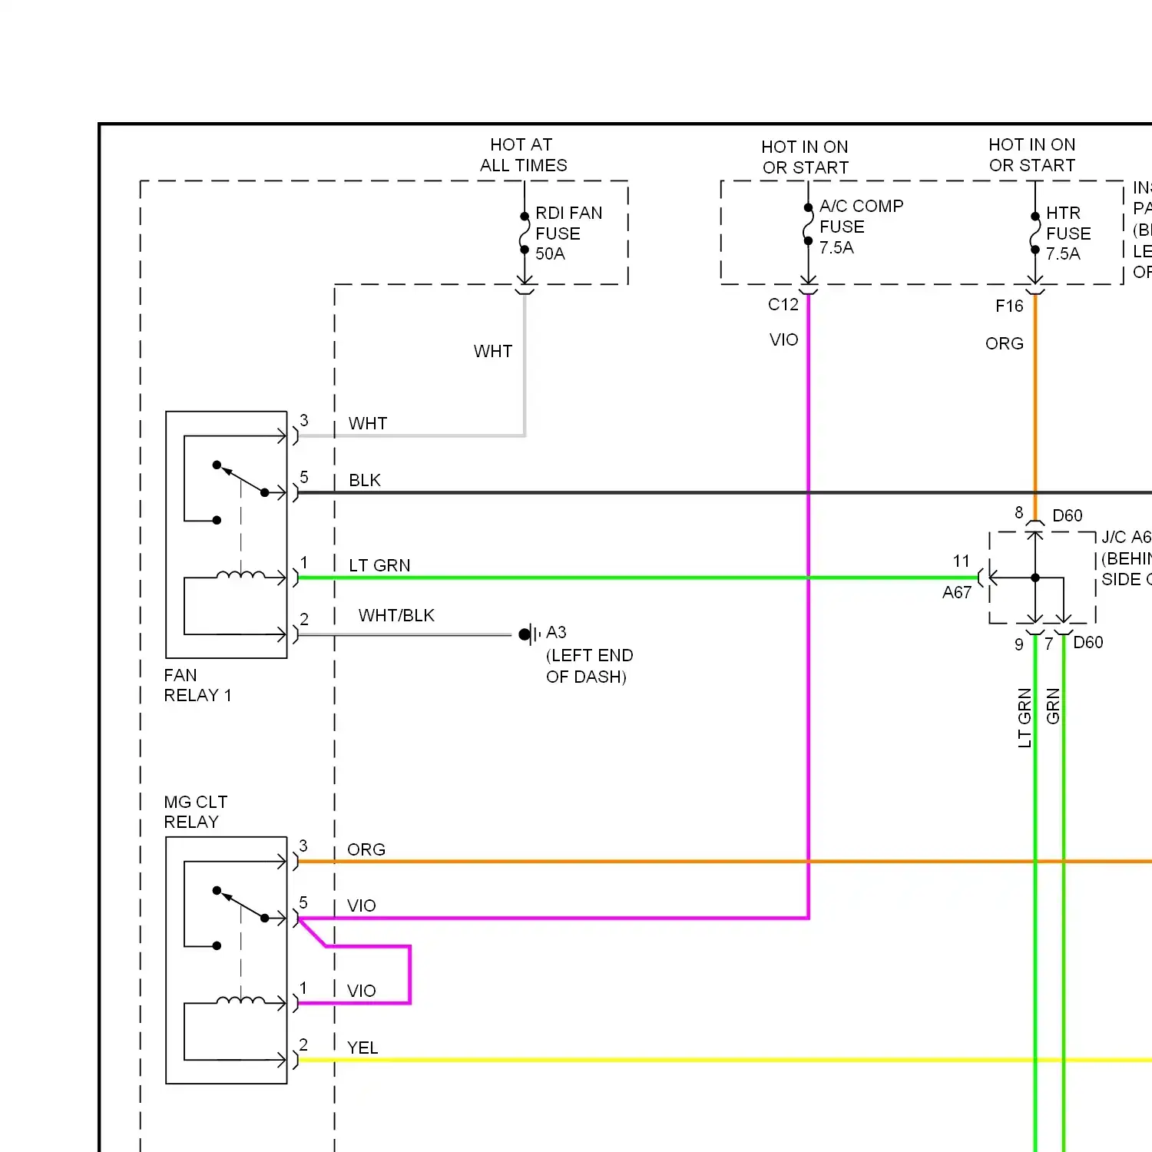This screenshot has width=1152, height=1152.
Task: Select the ORG label beside MG CLT relay pin 3
Action: point(366,849)
